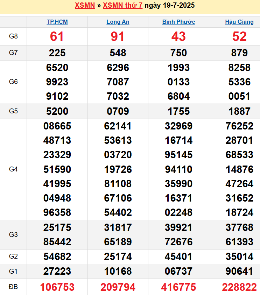Select ĐB special prize 106753
Image resolution: width=260 pixels, height=295 pixels.
[x=57, y=287]
